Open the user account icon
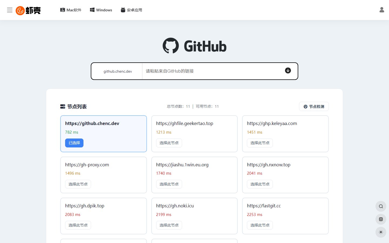389x243 pixels. [382, 10]
